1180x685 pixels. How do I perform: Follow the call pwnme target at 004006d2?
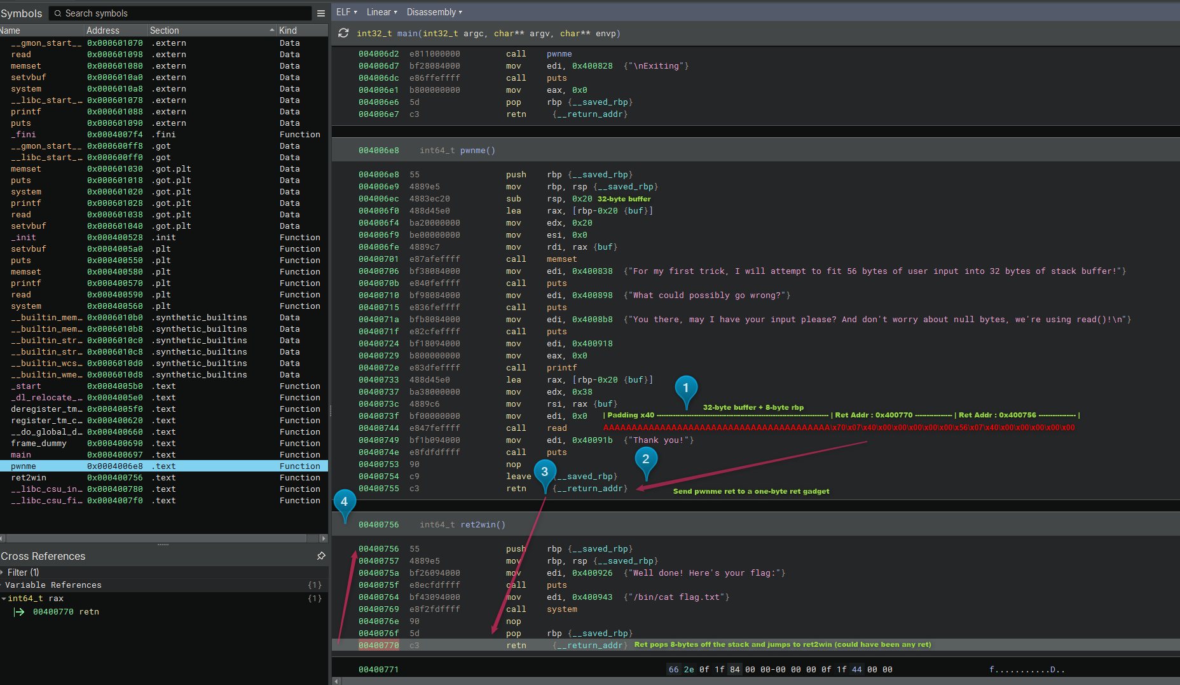point(559,54)
